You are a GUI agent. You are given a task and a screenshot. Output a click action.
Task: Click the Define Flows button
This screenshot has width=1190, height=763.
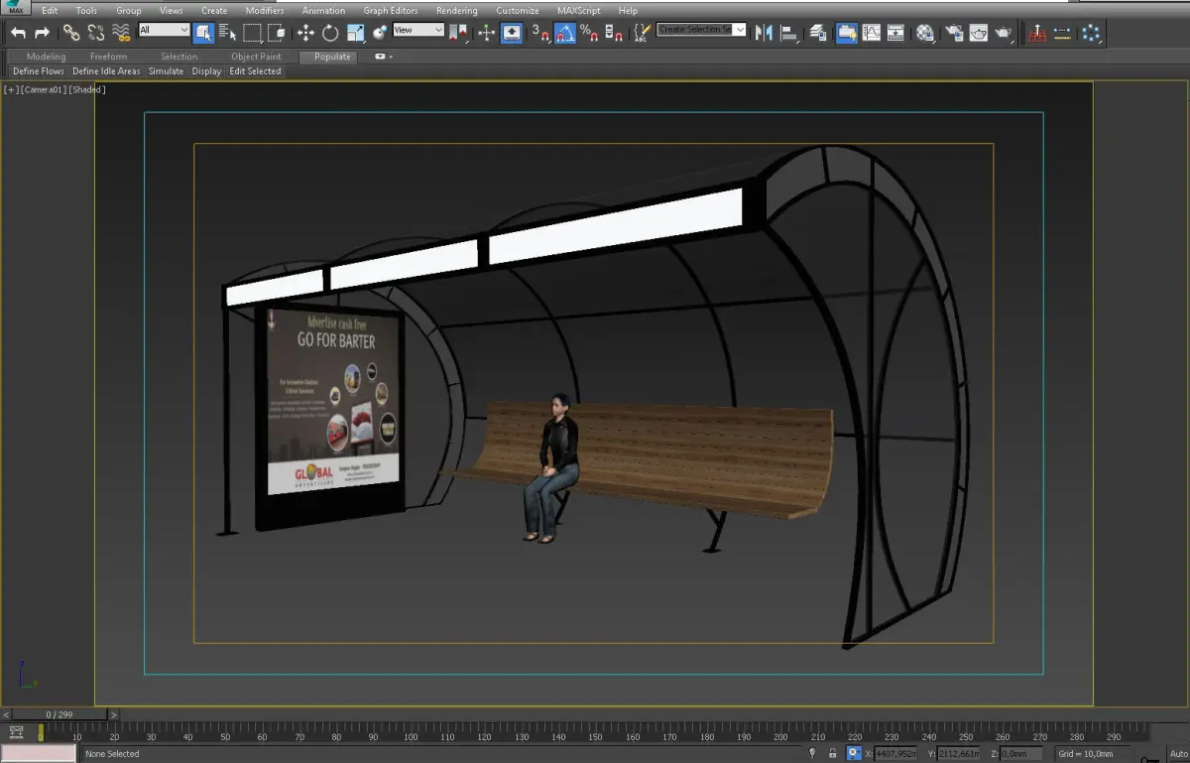(39, 71)
